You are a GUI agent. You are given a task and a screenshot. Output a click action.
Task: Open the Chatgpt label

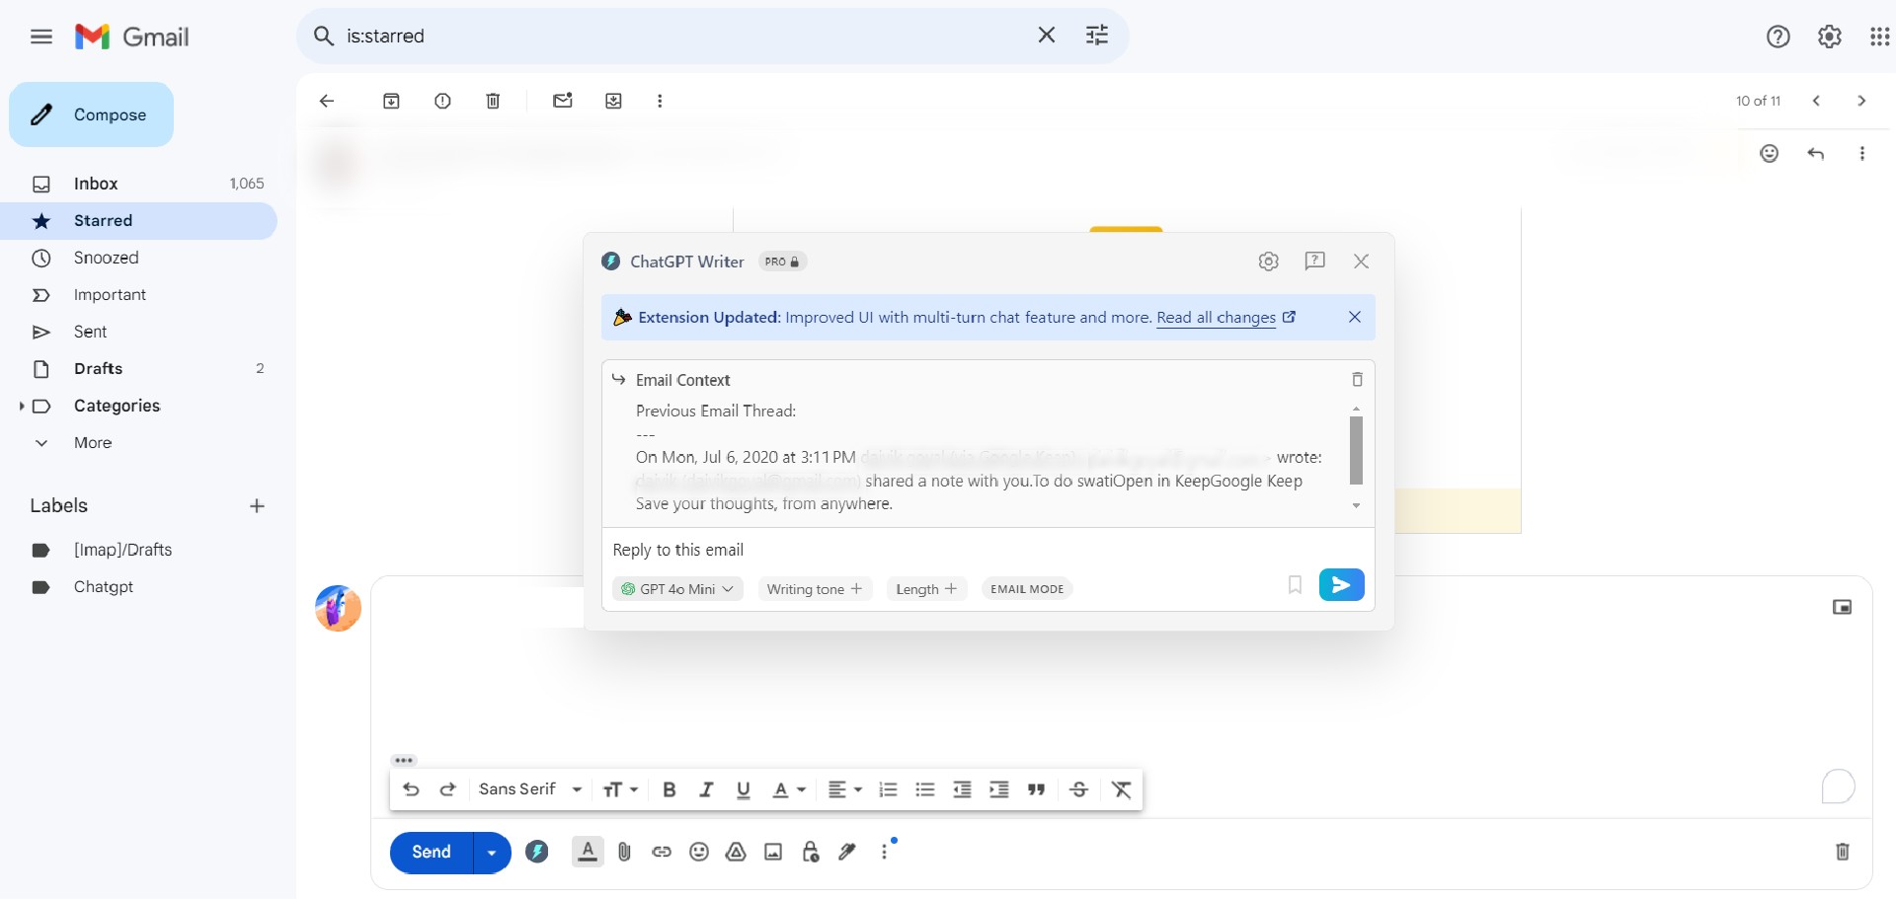click(104, 587)
